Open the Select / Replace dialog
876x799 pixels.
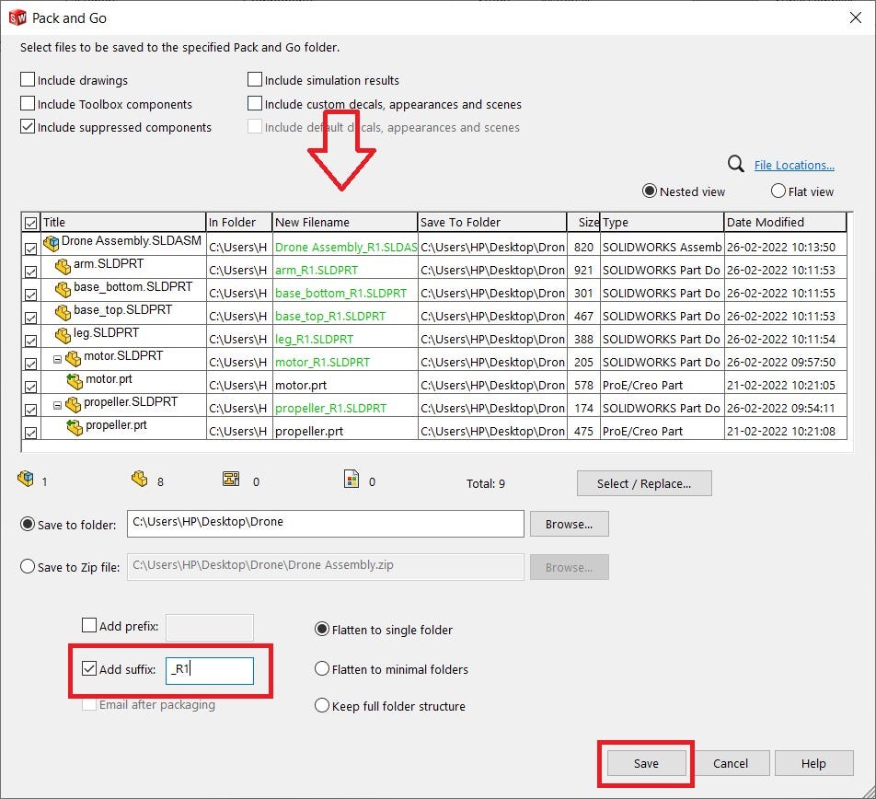coord(644,483)
